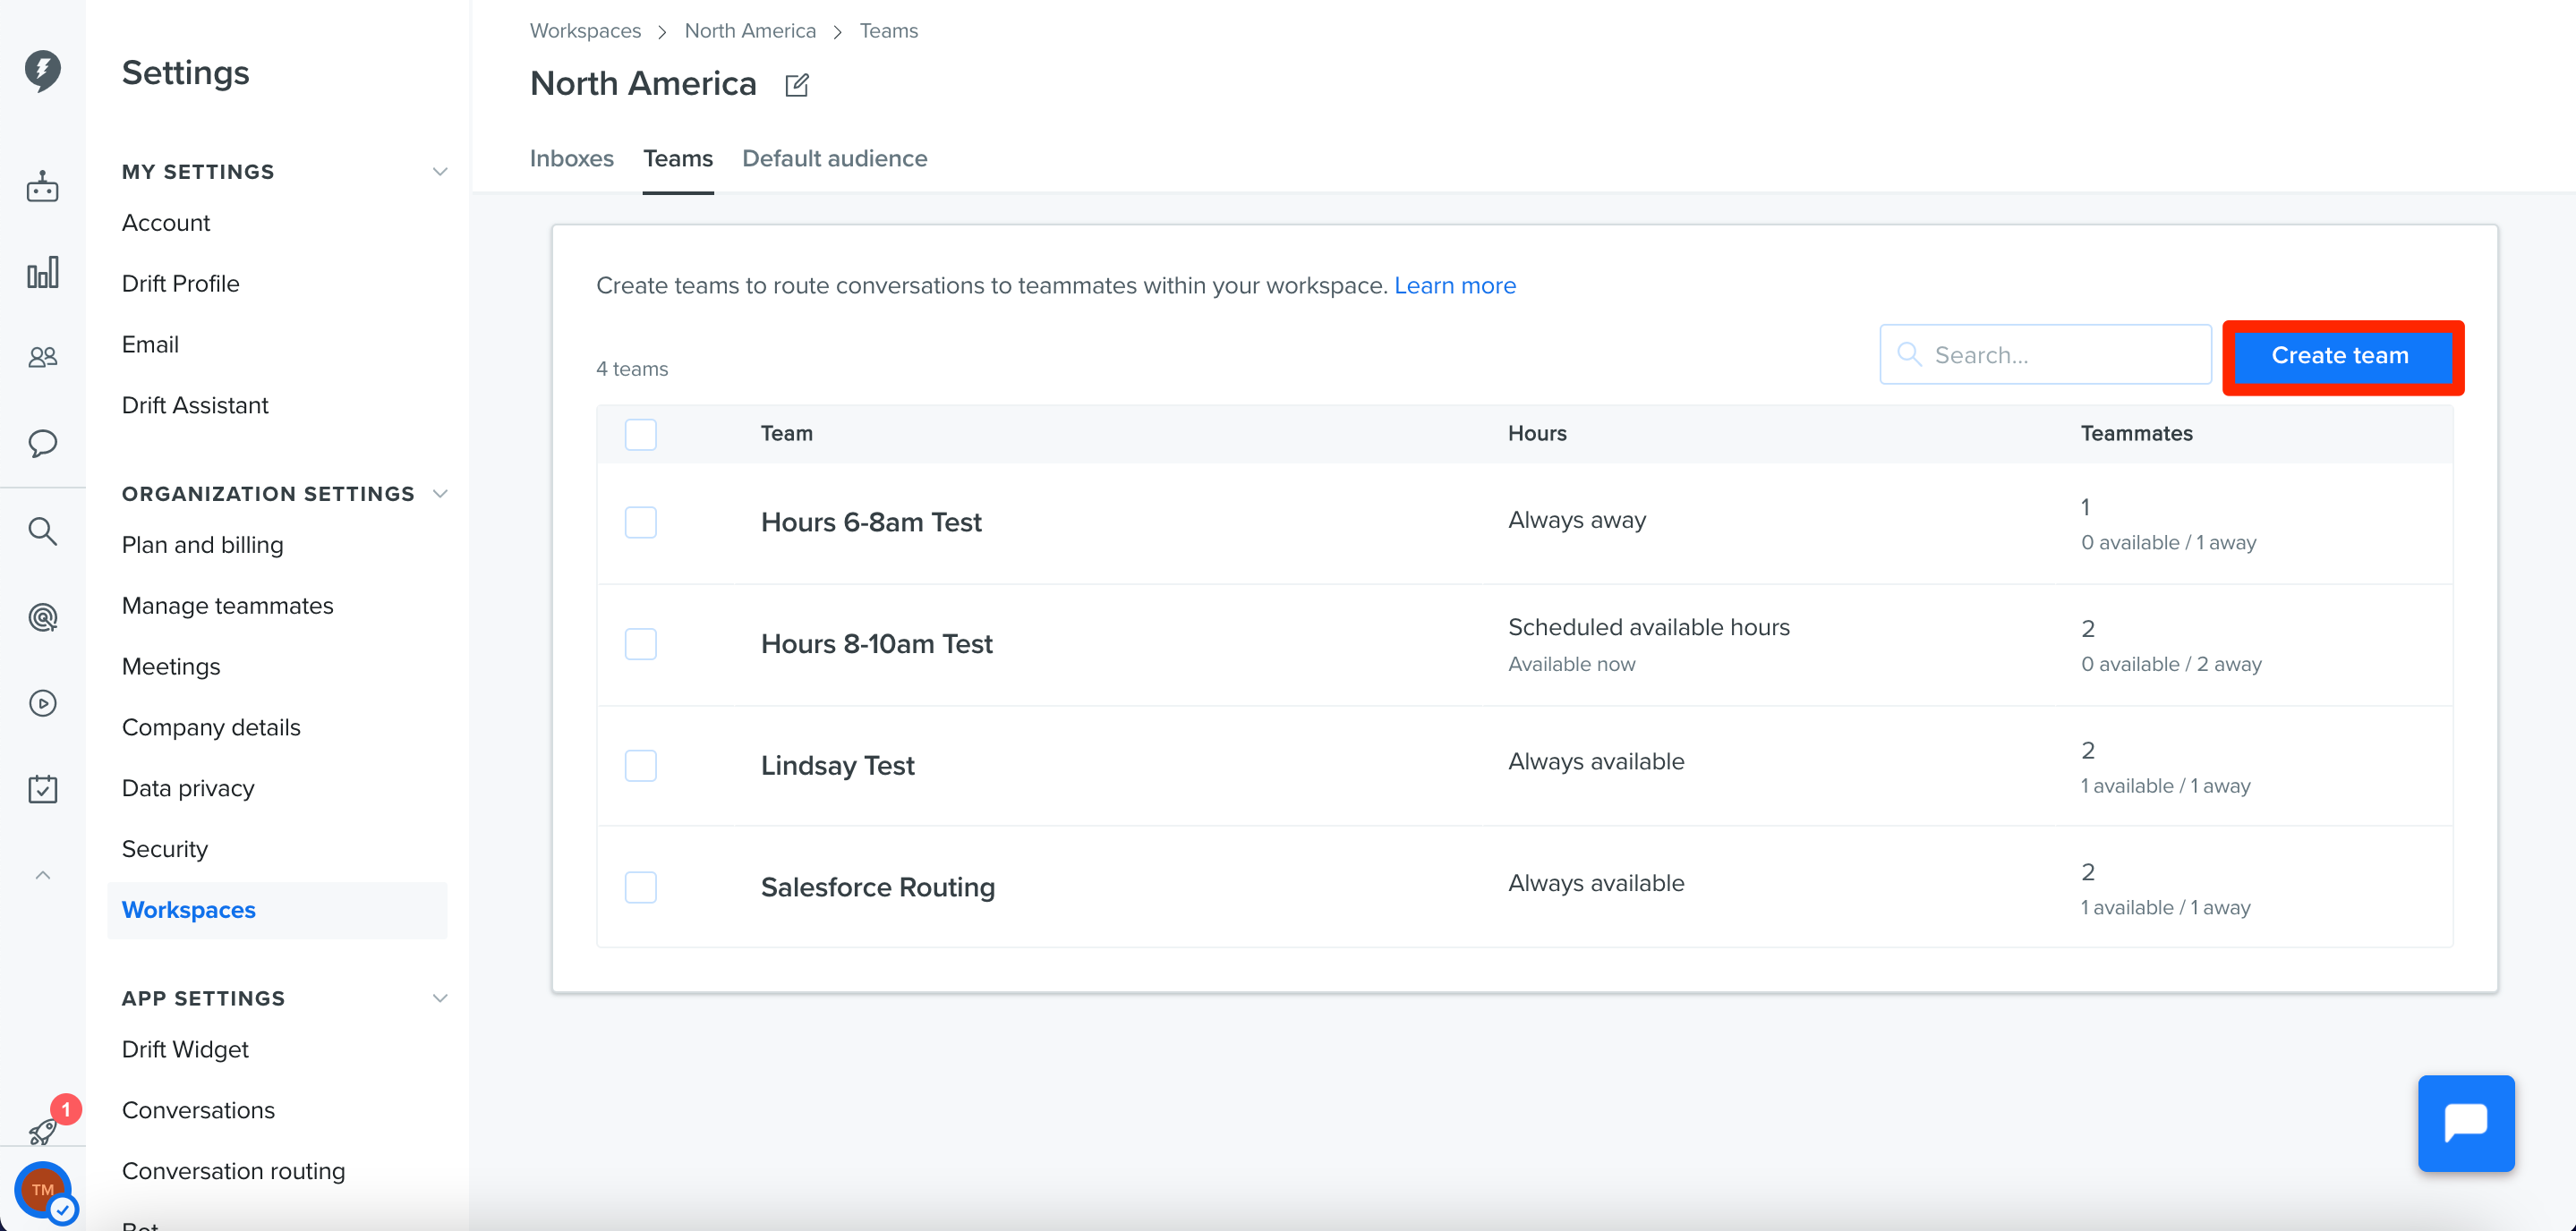
Task: Open the contacts people icon
Action: tap(42, 357)
